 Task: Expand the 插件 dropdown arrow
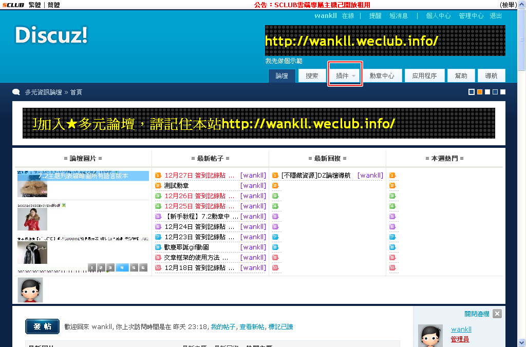(353, 76)
